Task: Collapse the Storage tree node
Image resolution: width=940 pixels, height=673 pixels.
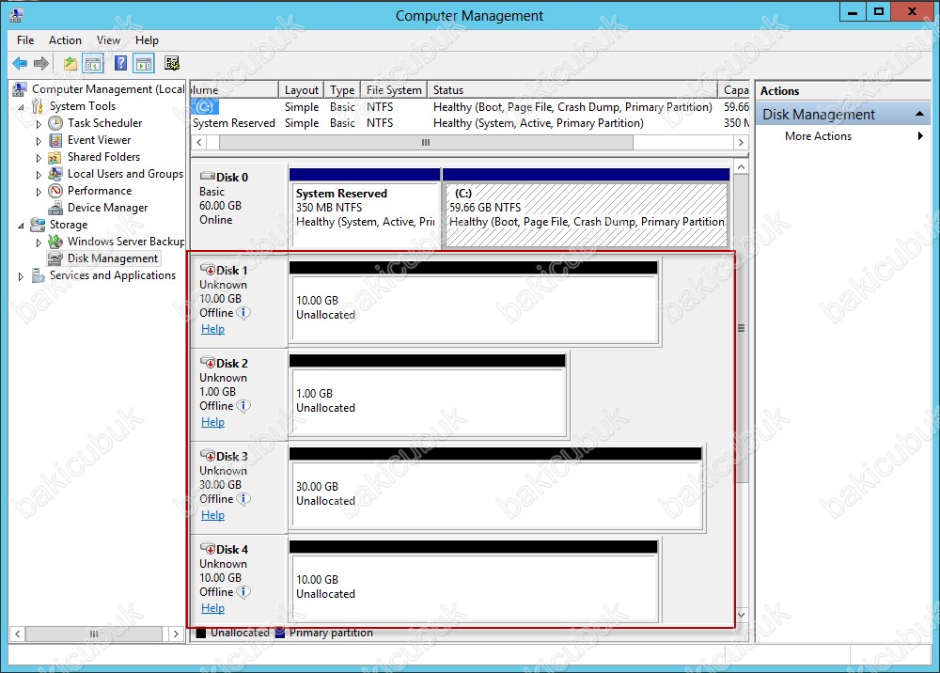Action: pos(22,225)
